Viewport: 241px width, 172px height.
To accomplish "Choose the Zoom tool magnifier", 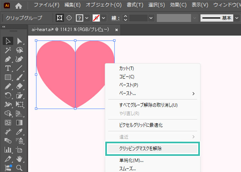I will pyautogui.click(x=20, y=167).
